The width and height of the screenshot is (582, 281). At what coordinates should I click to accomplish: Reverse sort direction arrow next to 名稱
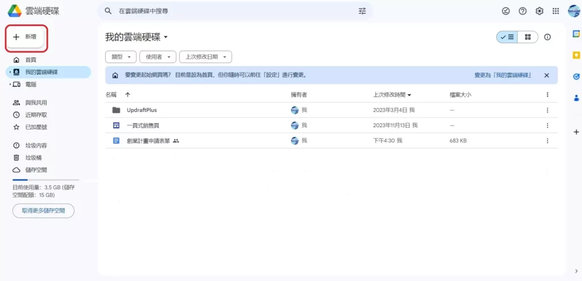pyautogui.click(x=128, y=95)
